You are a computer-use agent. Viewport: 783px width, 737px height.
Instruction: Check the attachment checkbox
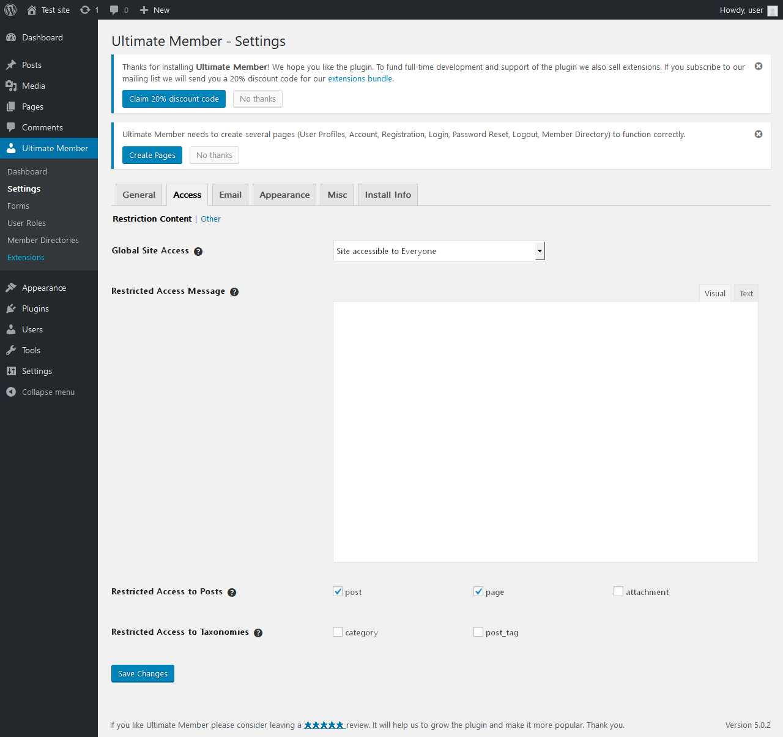coord(618,591)
